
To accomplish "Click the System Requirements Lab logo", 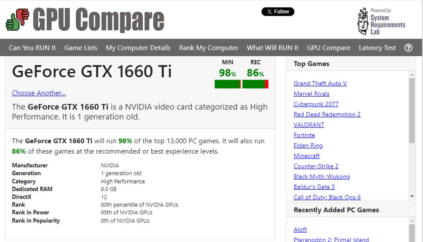I will (x=381, y=21).
